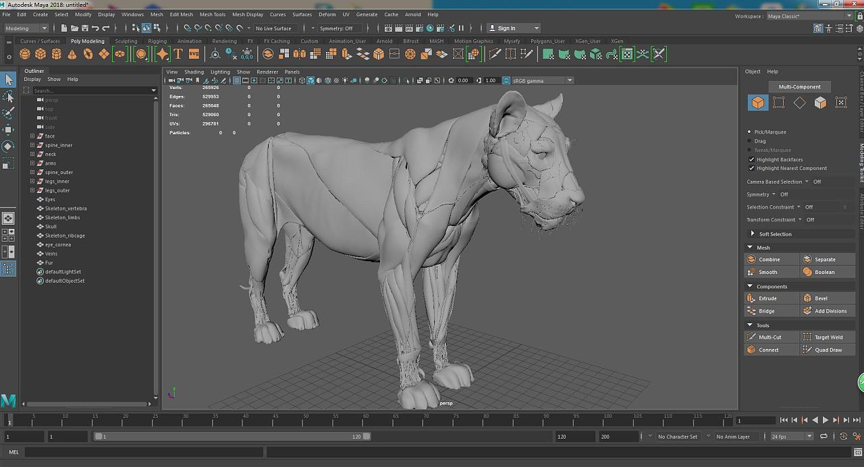Expand the Soft Selection section
This screenshot has height=467, width=864.
point(753,233)
